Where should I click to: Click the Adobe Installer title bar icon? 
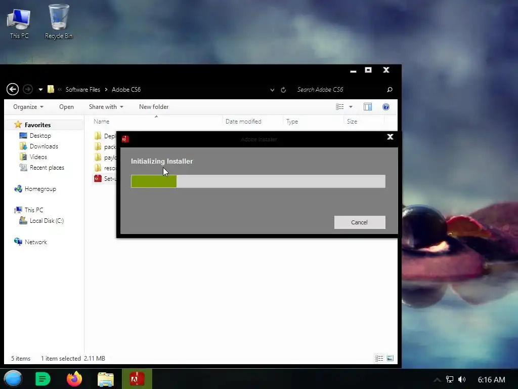pos(125,139)
